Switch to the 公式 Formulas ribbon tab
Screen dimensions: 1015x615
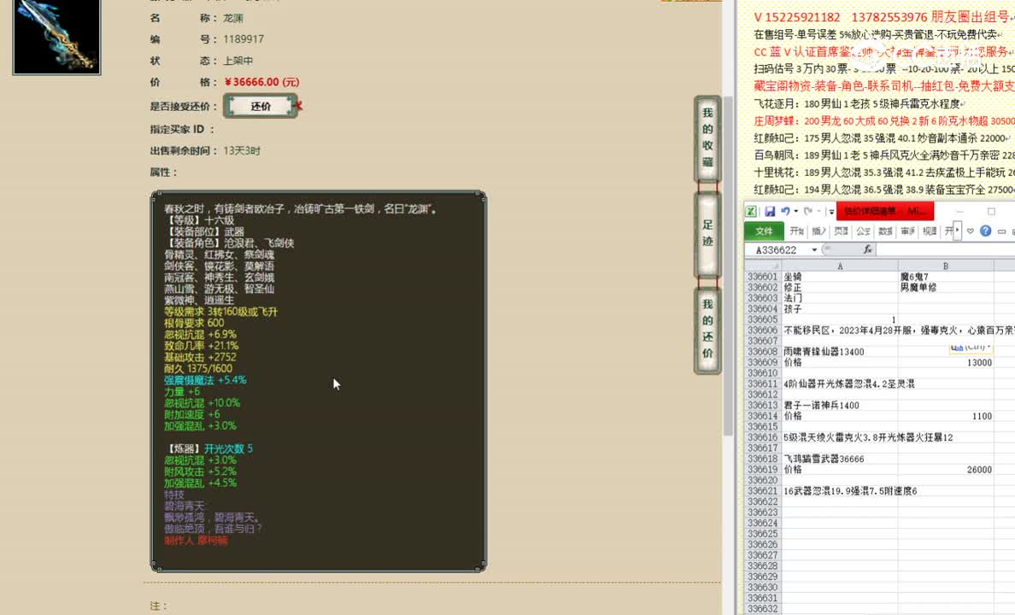pyautogui.click(x=864, y=231)
